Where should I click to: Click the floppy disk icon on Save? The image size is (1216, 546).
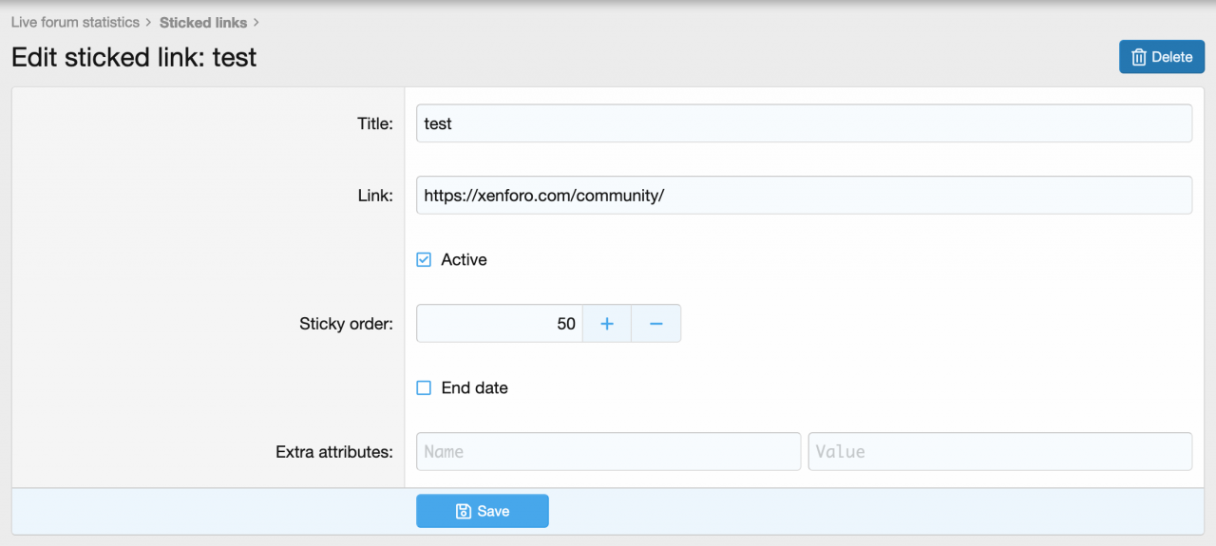coord(464,511)
